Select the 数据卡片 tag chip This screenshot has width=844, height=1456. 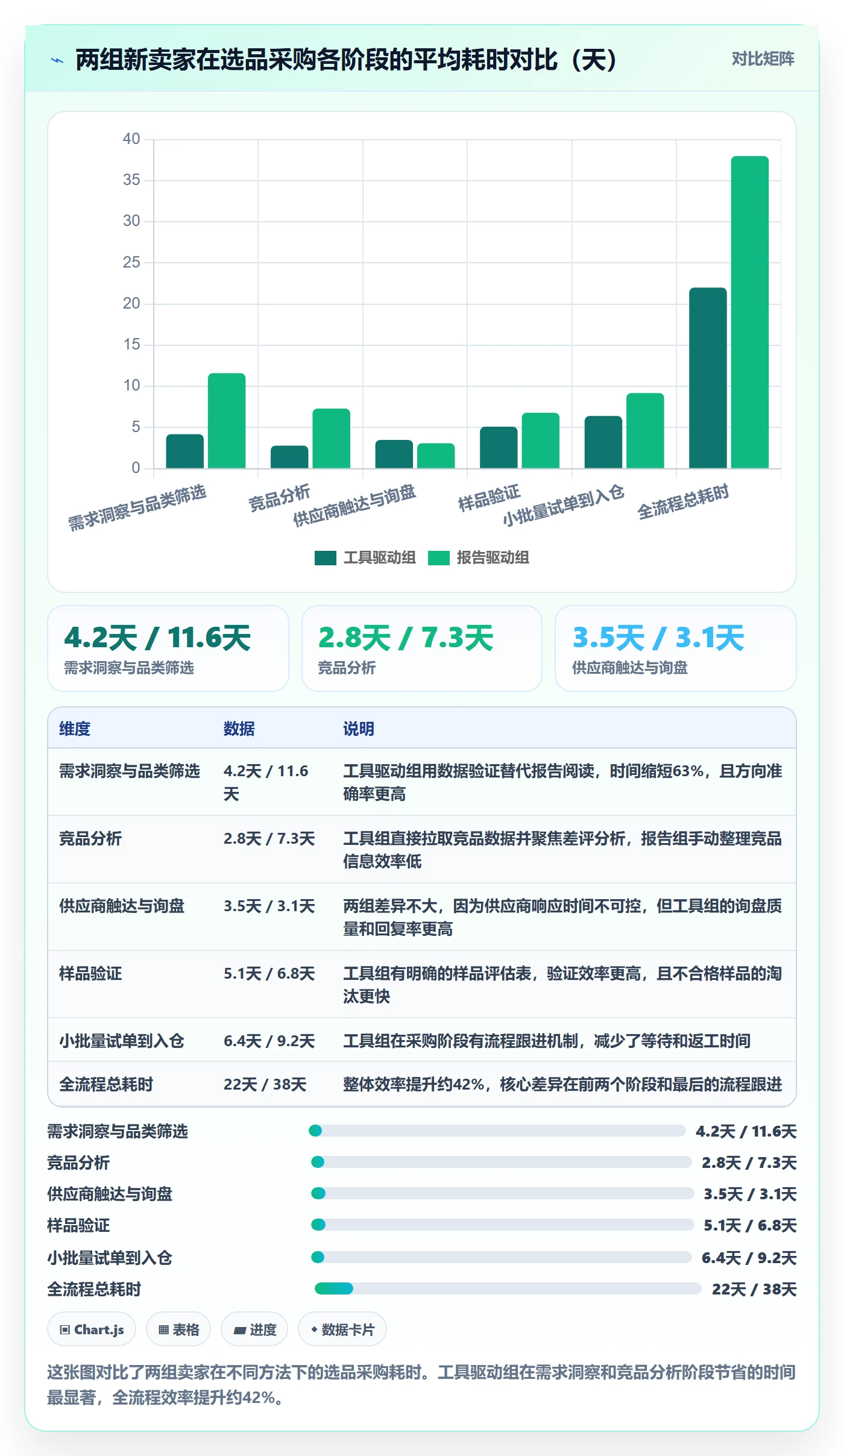coord(342,1329)
